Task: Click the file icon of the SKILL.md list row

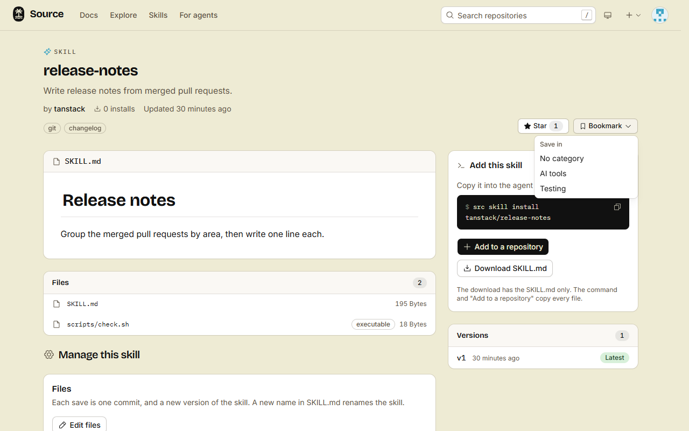Action: click(x=57, y=304)
